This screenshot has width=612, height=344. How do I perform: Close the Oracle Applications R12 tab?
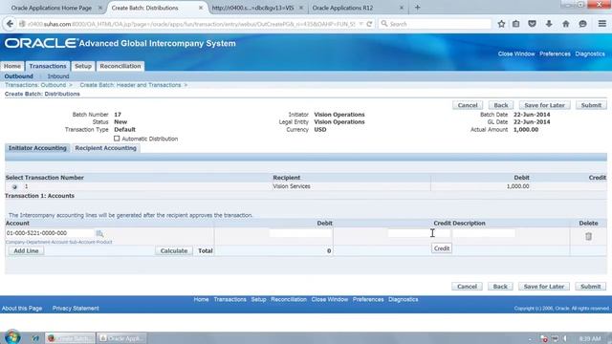[402, 8]
